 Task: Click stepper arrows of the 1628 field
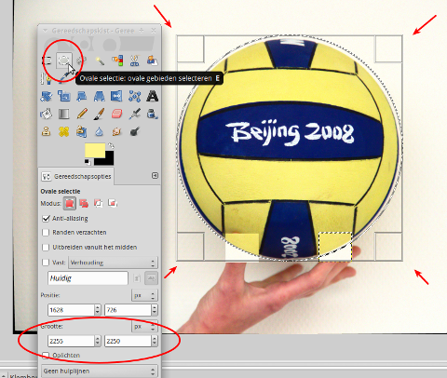click(x=98, y=310)
